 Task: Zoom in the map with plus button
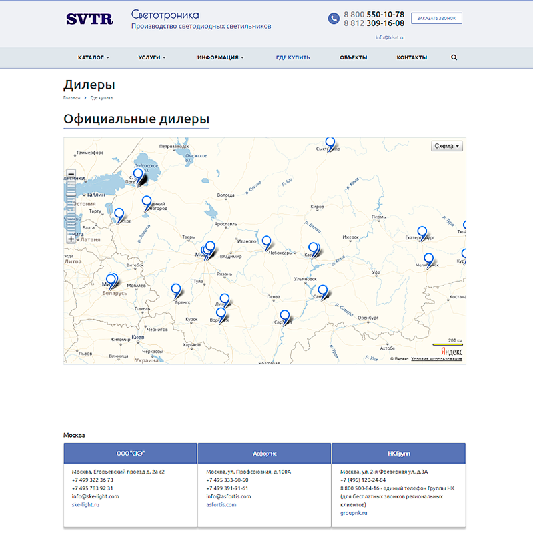[x=71, y=239]
